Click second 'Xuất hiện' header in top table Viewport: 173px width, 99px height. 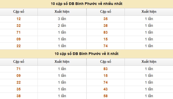coord(149,11)
